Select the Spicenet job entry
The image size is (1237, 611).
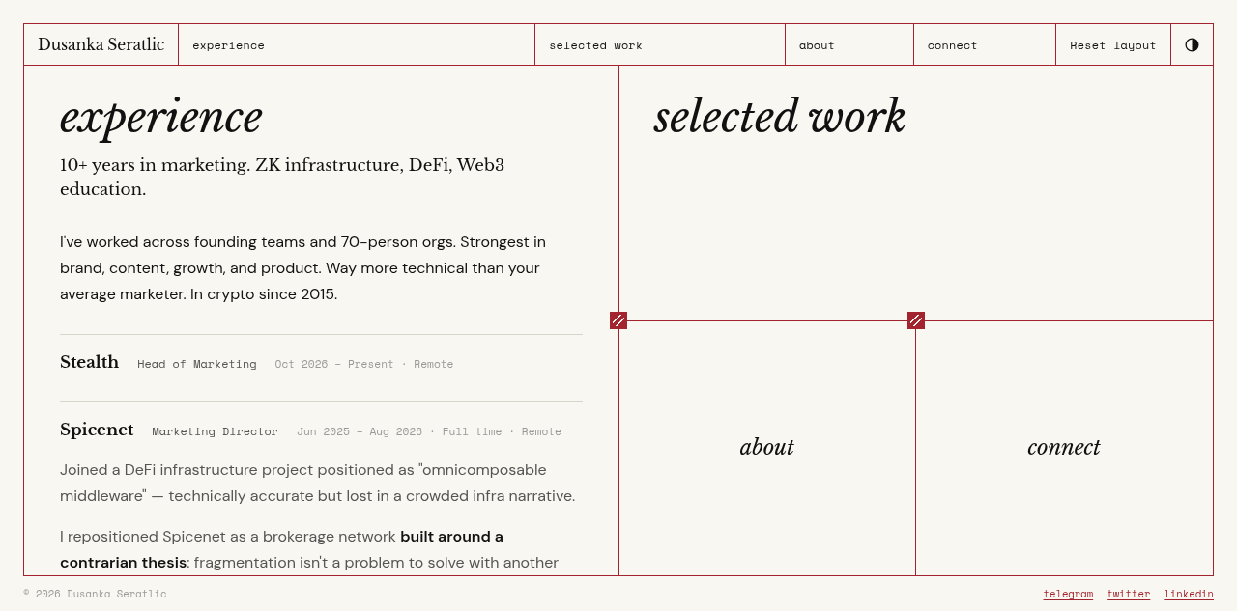tap(97, 430)
